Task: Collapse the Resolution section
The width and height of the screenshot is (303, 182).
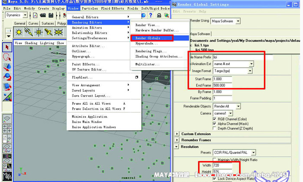Action: click(176, 147)
